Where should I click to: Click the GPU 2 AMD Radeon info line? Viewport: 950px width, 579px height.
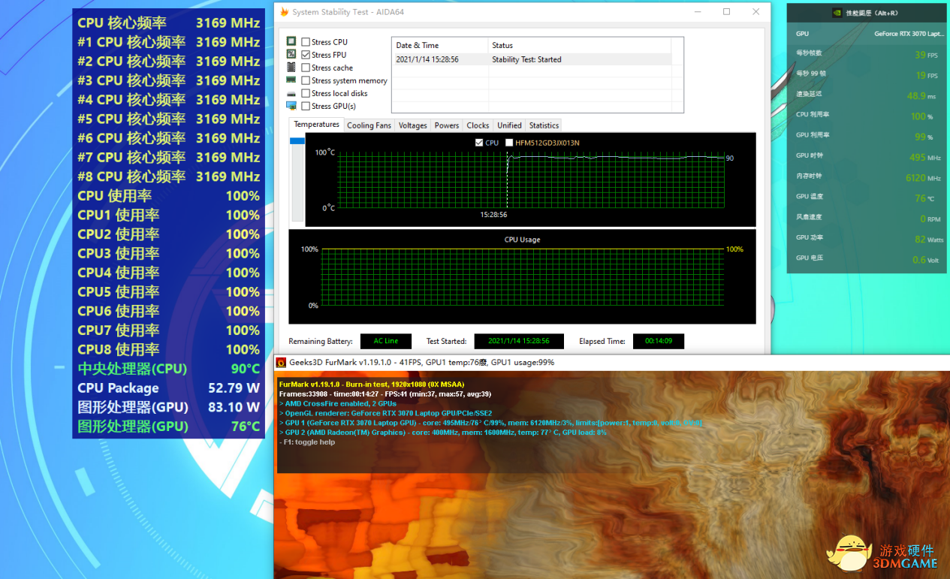click(442, 433)
